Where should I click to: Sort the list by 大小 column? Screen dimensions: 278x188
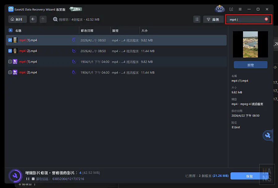(144, 31)
